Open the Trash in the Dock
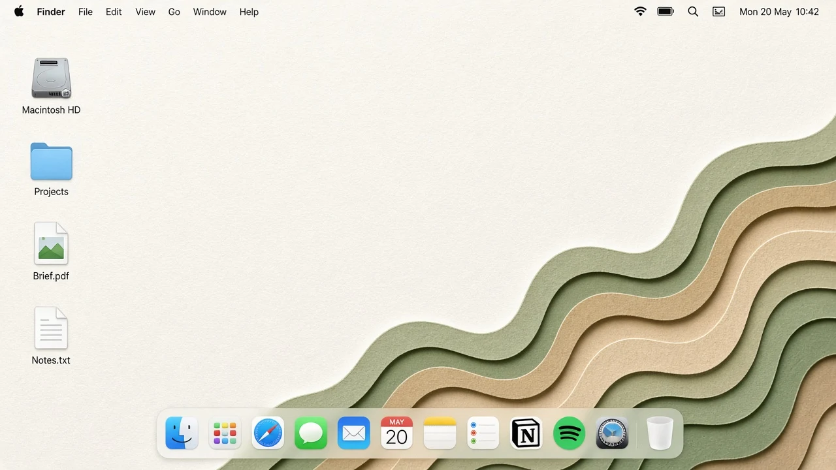This screenshot has width=836, height=470. pyautogui.click(x=660, y=433)
